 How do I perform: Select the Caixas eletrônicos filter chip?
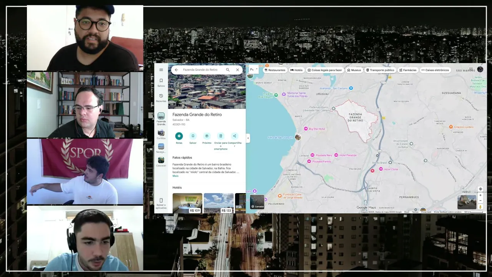pyautogui.click(x=435, y=70)
